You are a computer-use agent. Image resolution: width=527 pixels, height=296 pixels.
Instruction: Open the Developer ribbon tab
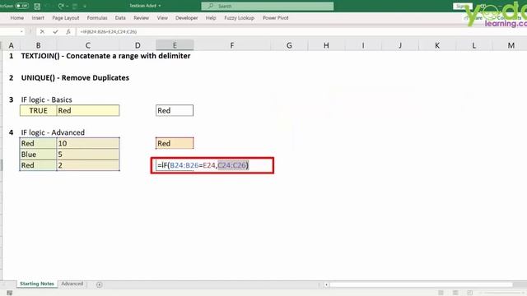pyautogui.click(x=187, y=18)
